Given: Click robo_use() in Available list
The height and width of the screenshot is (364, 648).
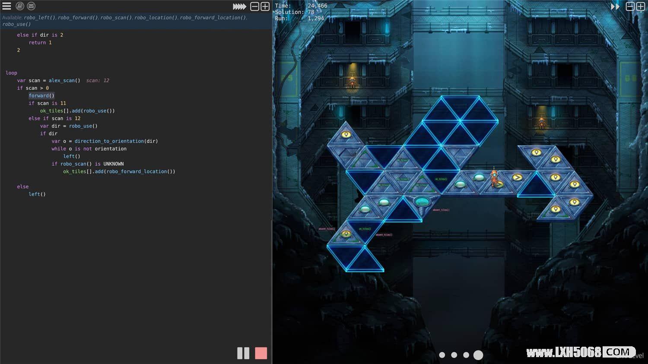Looking at the screenshot, I should tap(16, 24).
